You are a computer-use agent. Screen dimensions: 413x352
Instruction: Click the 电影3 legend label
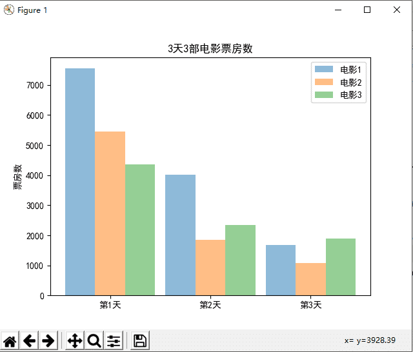pyautogui.click(x=351, y=95)
